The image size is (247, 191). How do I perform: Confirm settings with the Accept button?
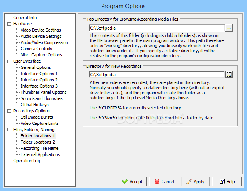point(132,182)
